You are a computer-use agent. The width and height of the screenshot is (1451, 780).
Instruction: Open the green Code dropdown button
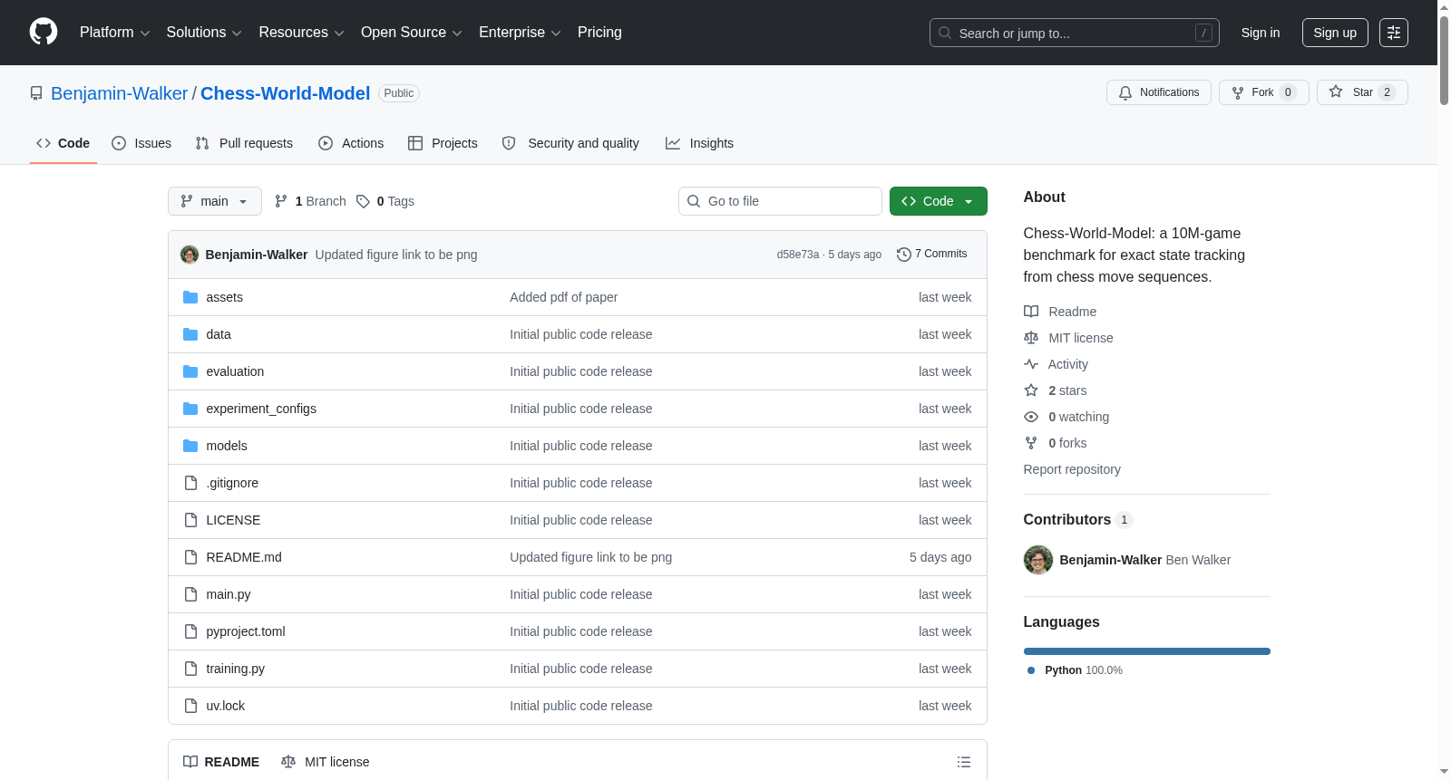(x=938, y=201)
